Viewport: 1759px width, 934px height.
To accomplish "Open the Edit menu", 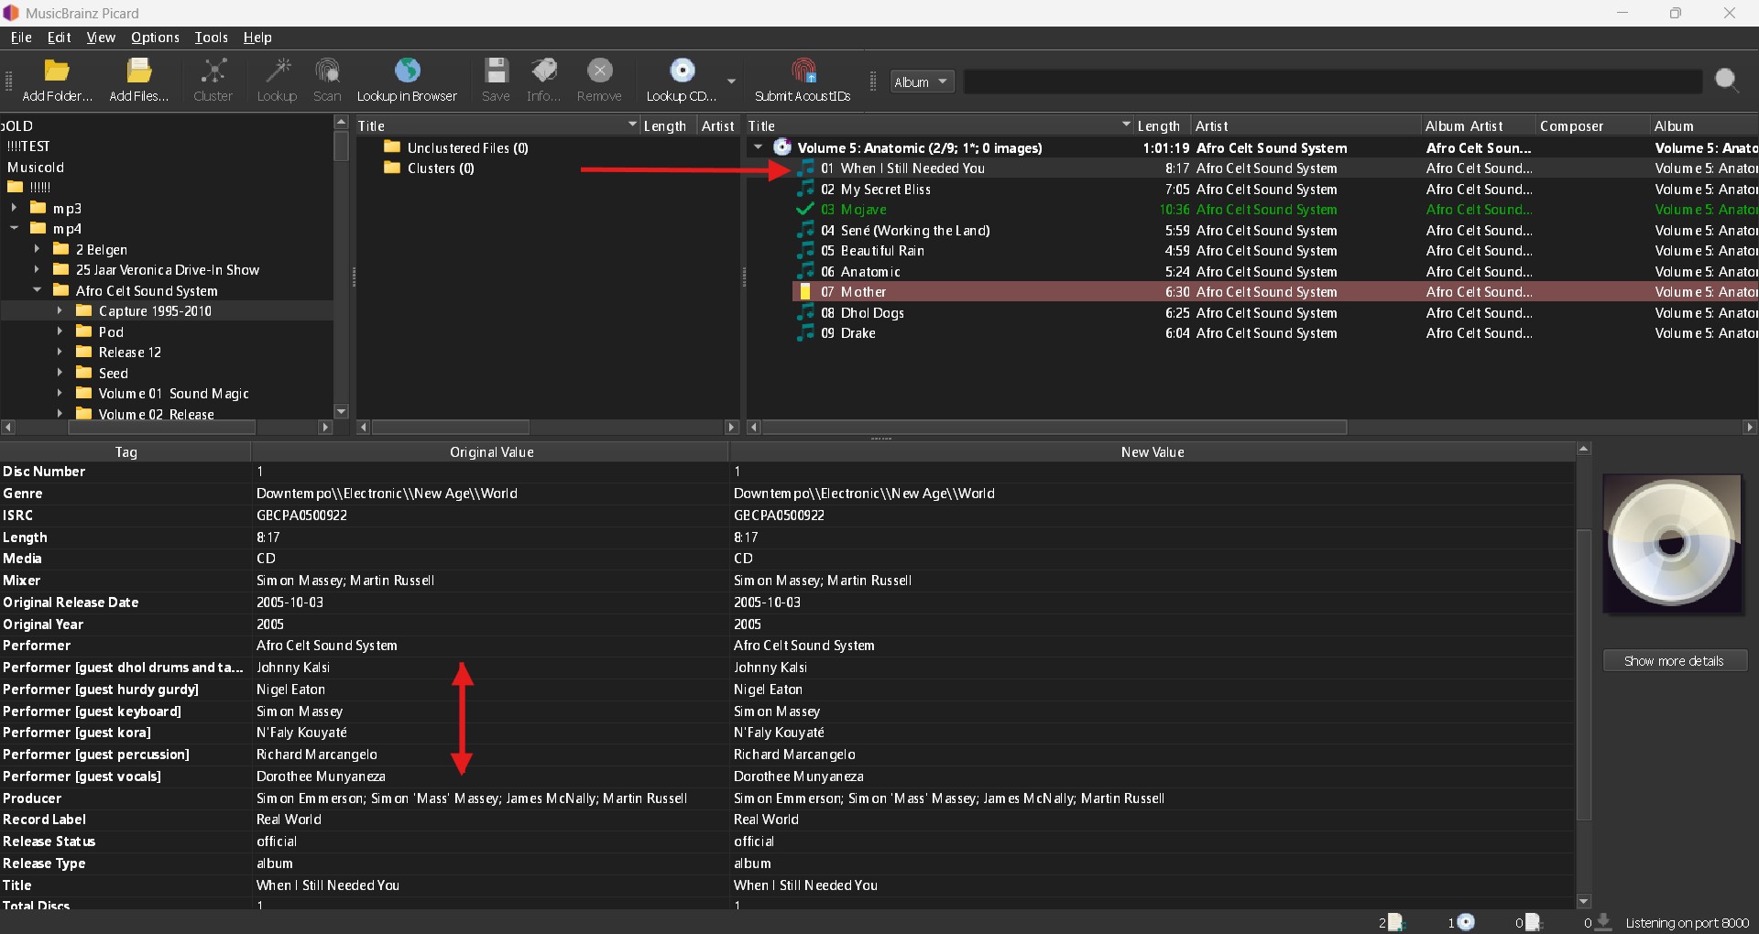I will pos(59,38).
